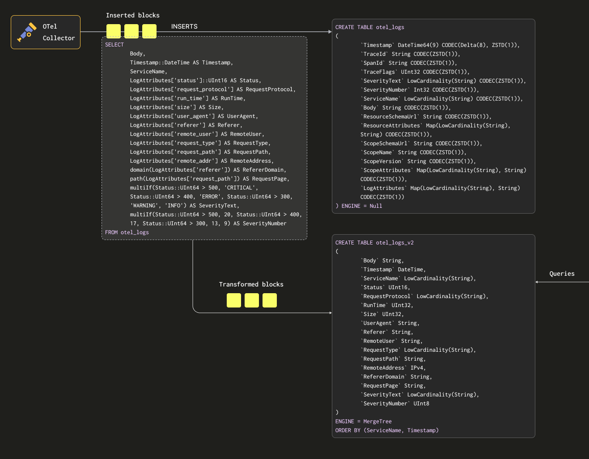Click the ORDER BY (ServiceName, Timestamp) line

[387, 430]
